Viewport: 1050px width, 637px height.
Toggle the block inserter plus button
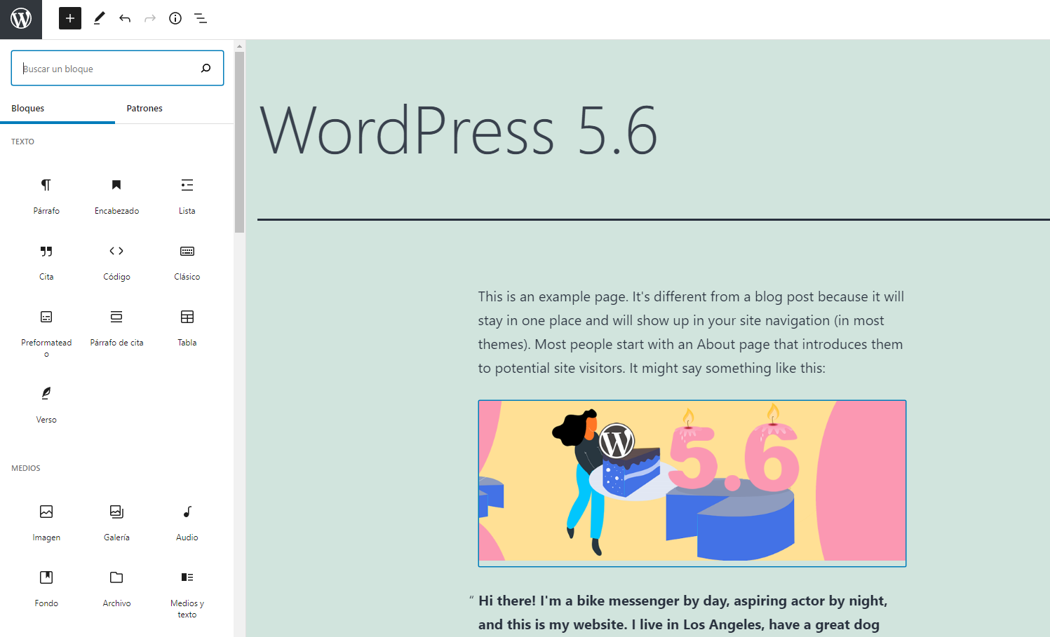pyautogui.click(x=70, y=18)
